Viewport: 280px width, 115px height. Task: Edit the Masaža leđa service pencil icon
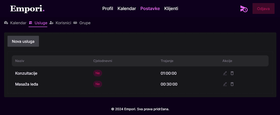click(x=225, y=84)
